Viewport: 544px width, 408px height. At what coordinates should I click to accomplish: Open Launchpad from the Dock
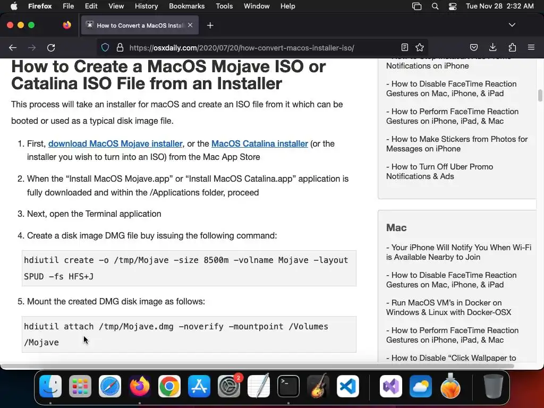click(80, 386)
